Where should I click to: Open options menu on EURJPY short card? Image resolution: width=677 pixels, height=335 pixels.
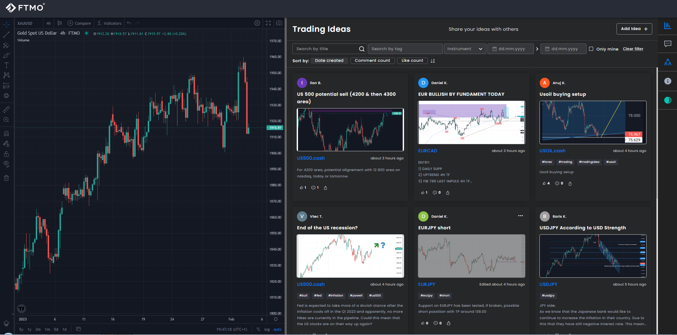click(520, 216)
